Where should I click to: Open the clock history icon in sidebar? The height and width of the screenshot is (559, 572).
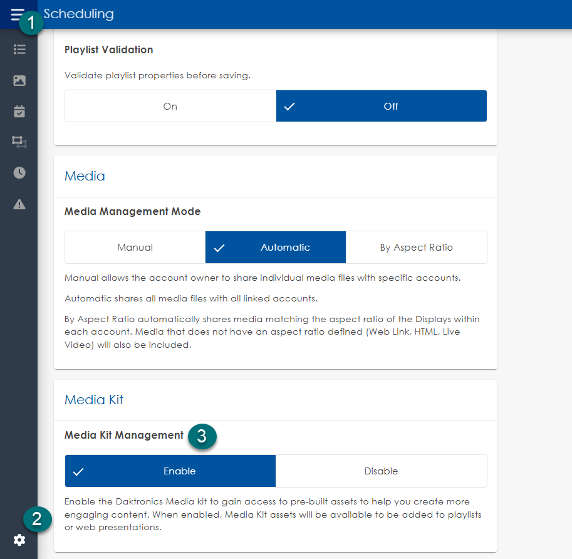(19, 173)
